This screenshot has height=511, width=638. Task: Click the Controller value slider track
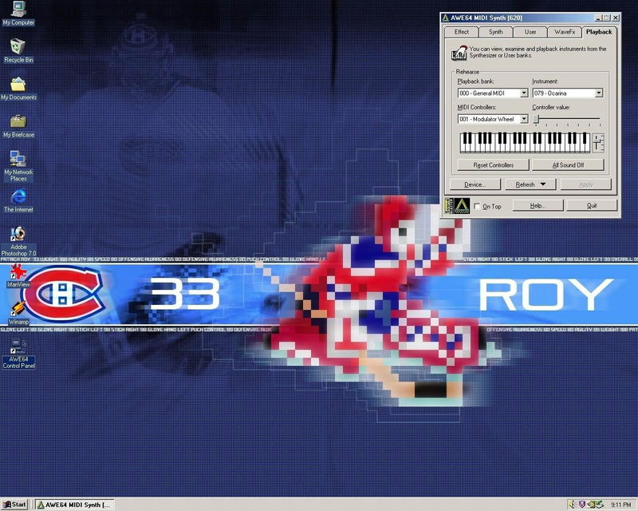click(x=568, y=119)
